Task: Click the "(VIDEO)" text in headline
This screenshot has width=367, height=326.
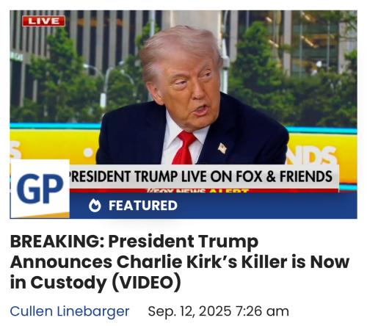Action: tap(147, 283)
